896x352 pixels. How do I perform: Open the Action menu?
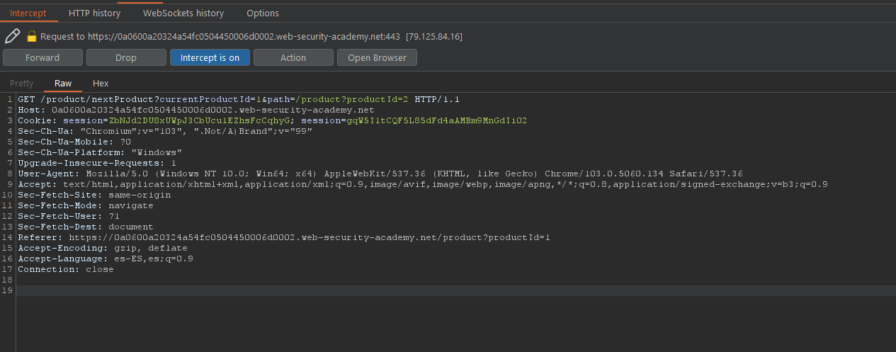click(x=293, y=57)
